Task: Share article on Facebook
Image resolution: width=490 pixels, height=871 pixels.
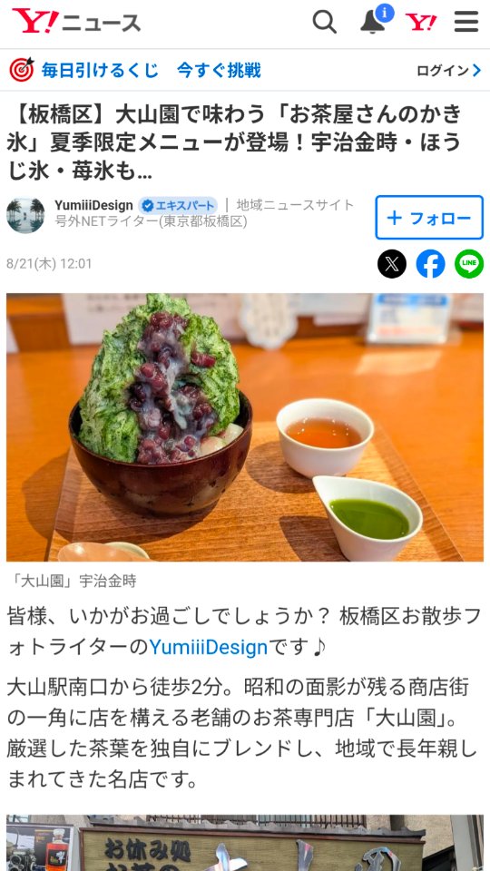Action: [430, 264]
